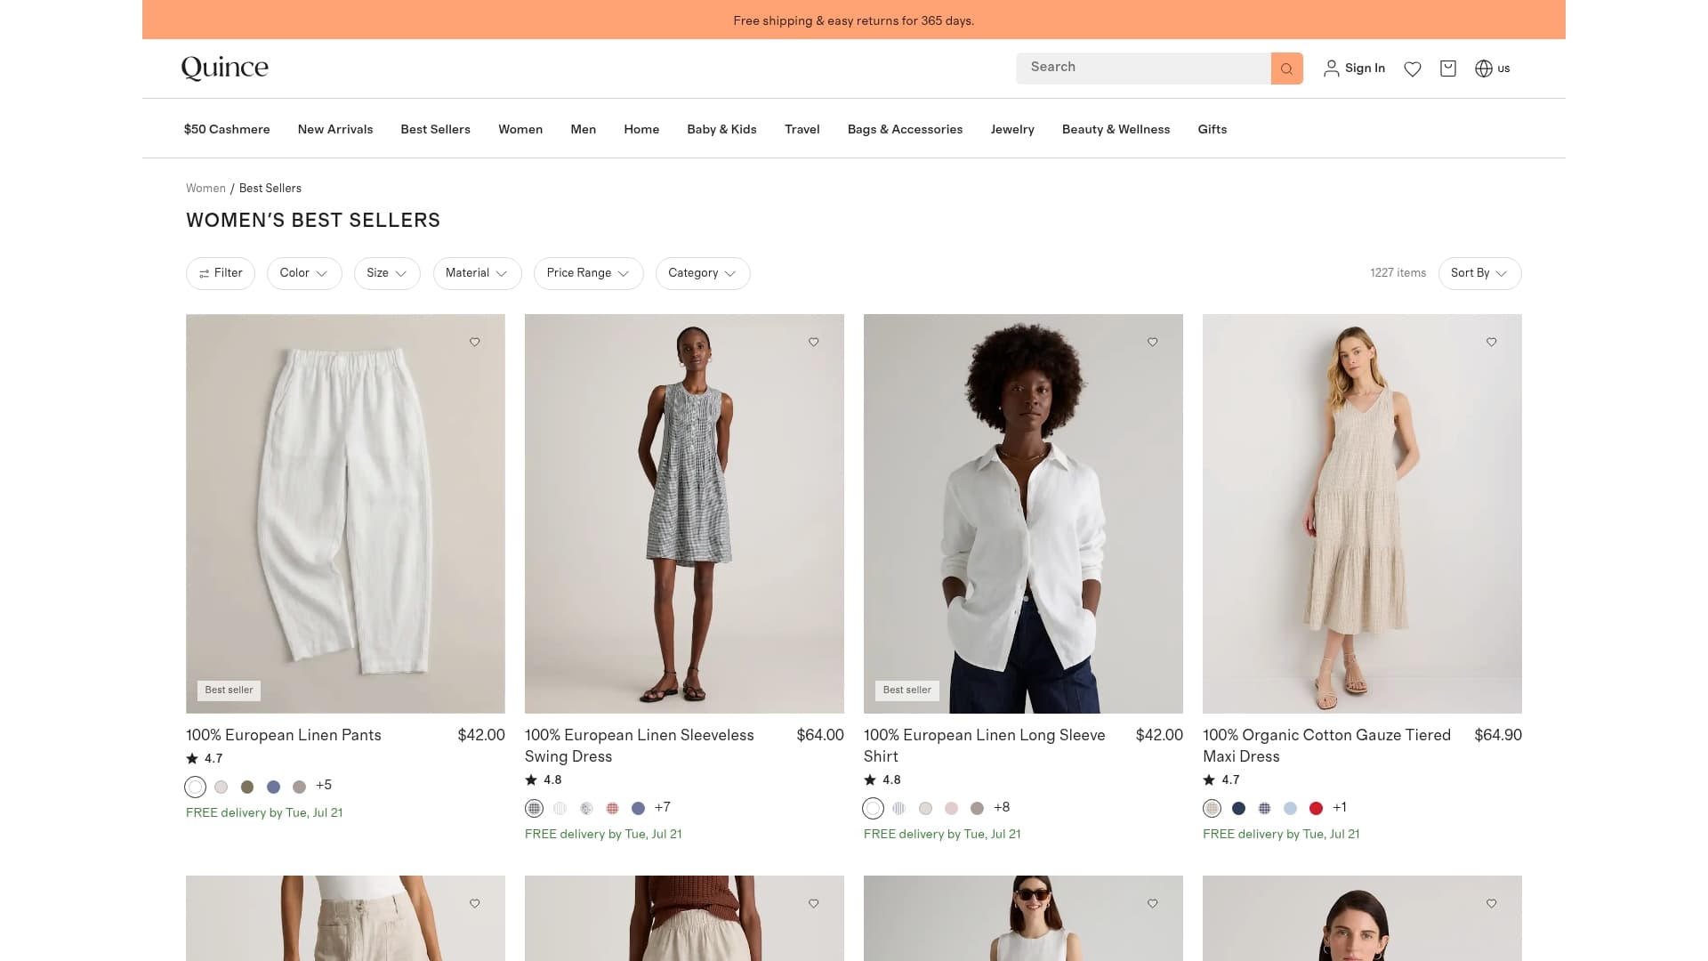The image size is (1708, 961).
Task: Select solid blue swatch for Swing Dress
Action: [638, 808]
